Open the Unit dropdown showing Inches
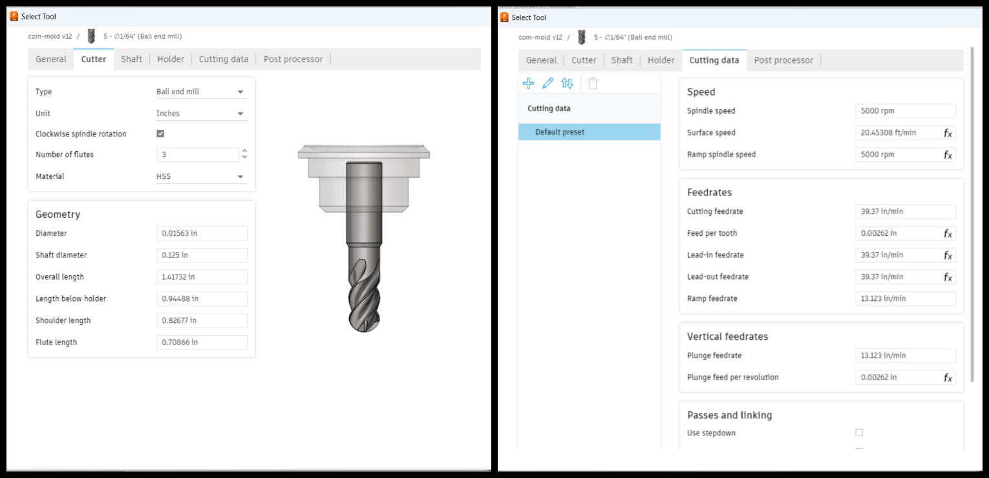 click(202, 113)
